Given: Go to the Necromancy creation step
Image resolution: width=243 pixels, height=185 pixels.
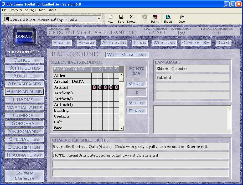Looking at the screenshot, I should click(24, 131).
